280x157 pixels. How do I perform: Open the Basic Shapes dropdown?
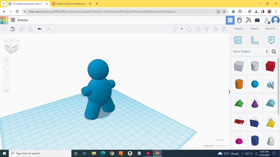point(251,52)
